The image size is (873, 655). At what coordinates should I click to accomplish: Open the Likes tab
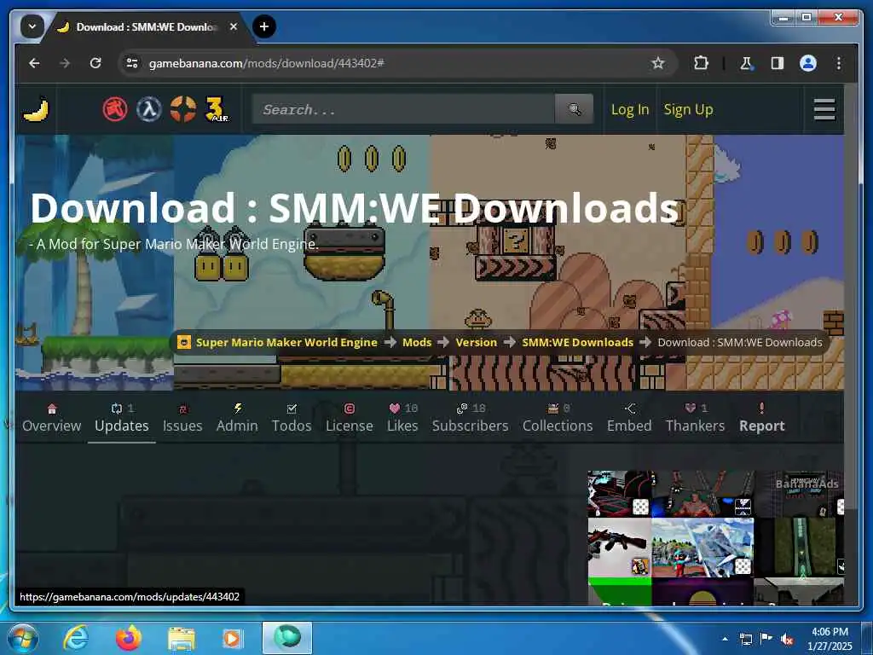coord(402,418)
